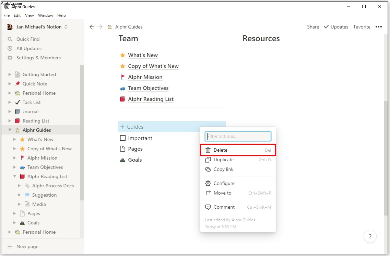390x256 pixels.
Task: Expand the sidebar's Team Objectives toggle
Action: [x=14, y=167]
